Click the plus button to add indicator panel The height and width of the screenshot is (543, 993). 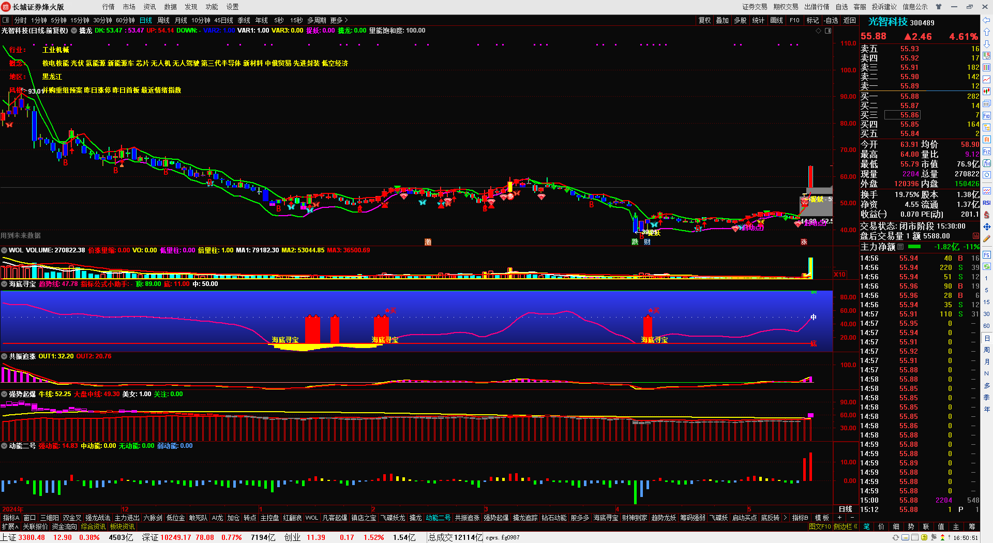point(839,518)
